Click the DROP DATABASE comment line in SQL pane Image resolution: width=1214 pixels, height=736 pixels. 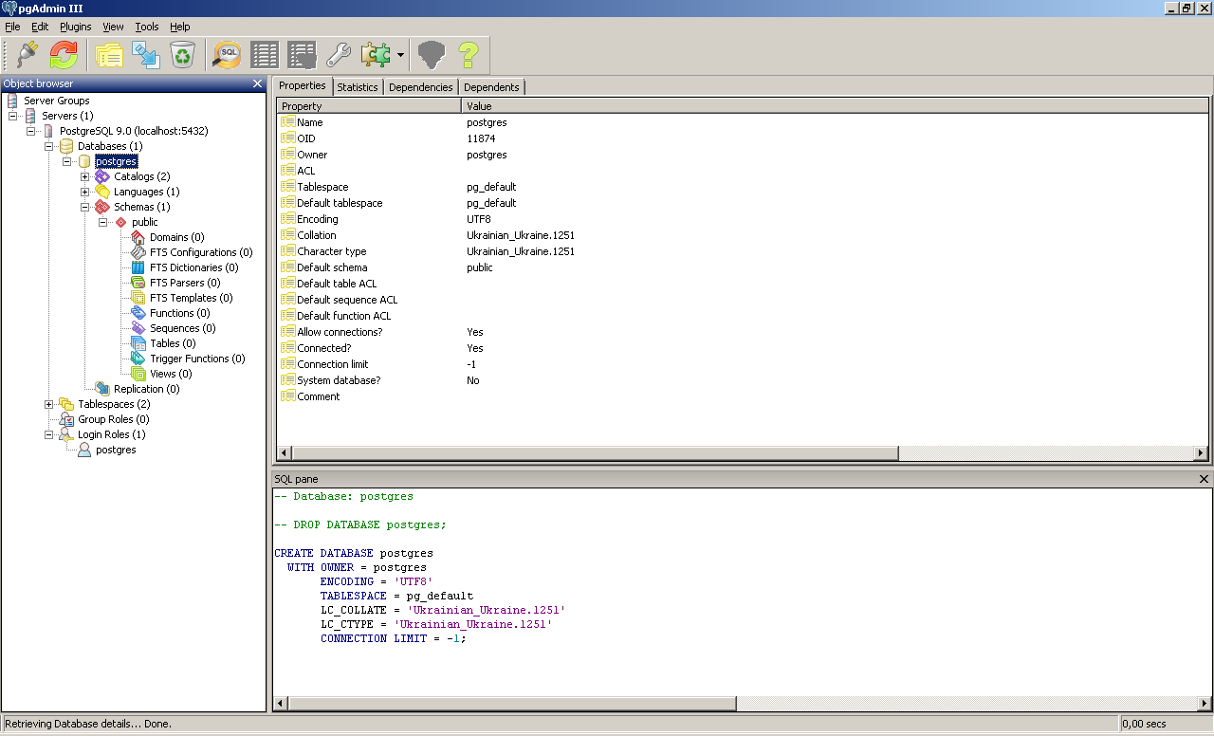(x=360, y=524)
